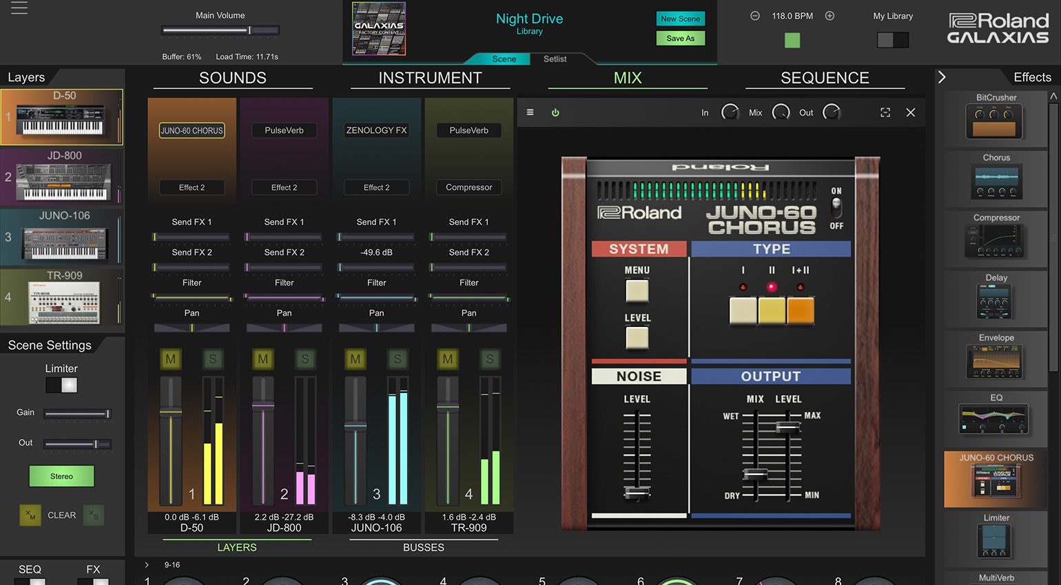Select the D-50 layer
This screenshot has width=1061, height=585.
tap(62, 117)
